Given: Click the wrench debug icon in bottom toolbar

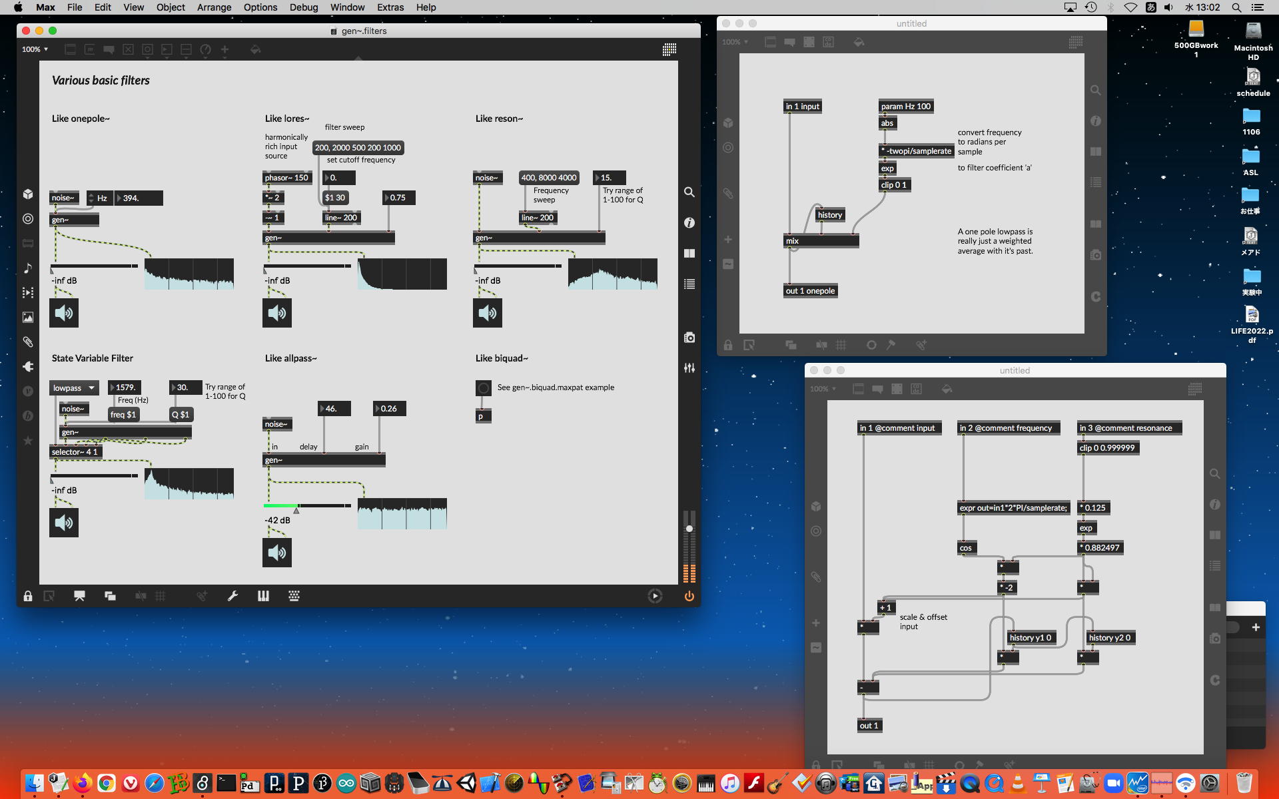Looking at the screenshot, I should click(x=232, y=596).
